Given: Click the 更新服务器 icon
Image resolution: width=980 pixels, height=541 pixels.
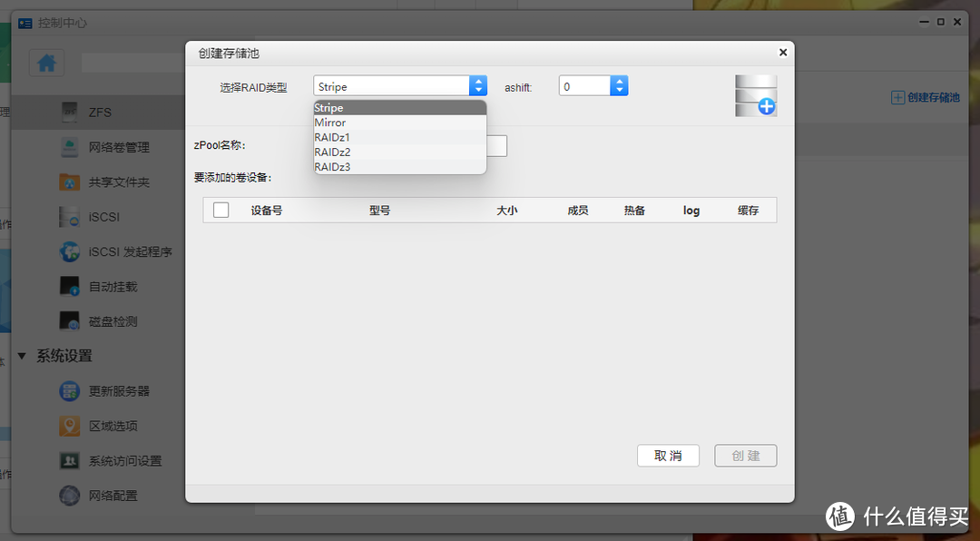Looking at the screenshot, I should pyautogui.click(x=69, y=391).
